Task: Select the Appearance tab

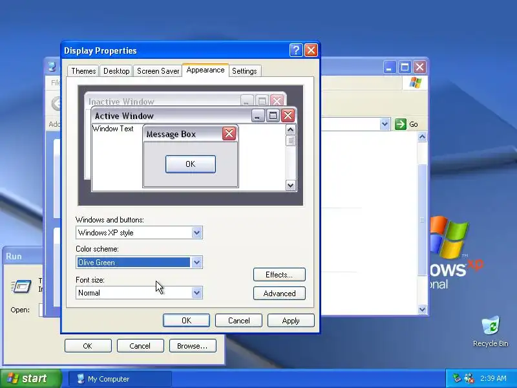Action: click(x=206, y=70)
